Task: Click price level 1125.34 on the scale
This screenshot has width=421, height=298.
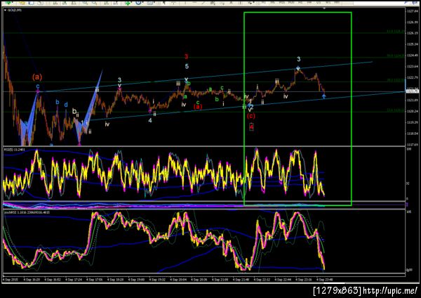Action: [413, 44]
